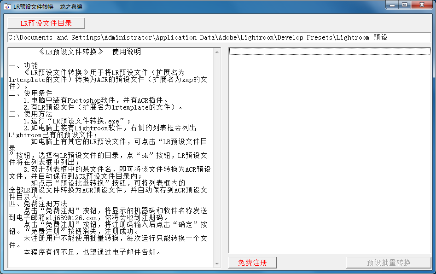Click the section heading 一、功能
The image size is (436, 274).
[23, 66]
